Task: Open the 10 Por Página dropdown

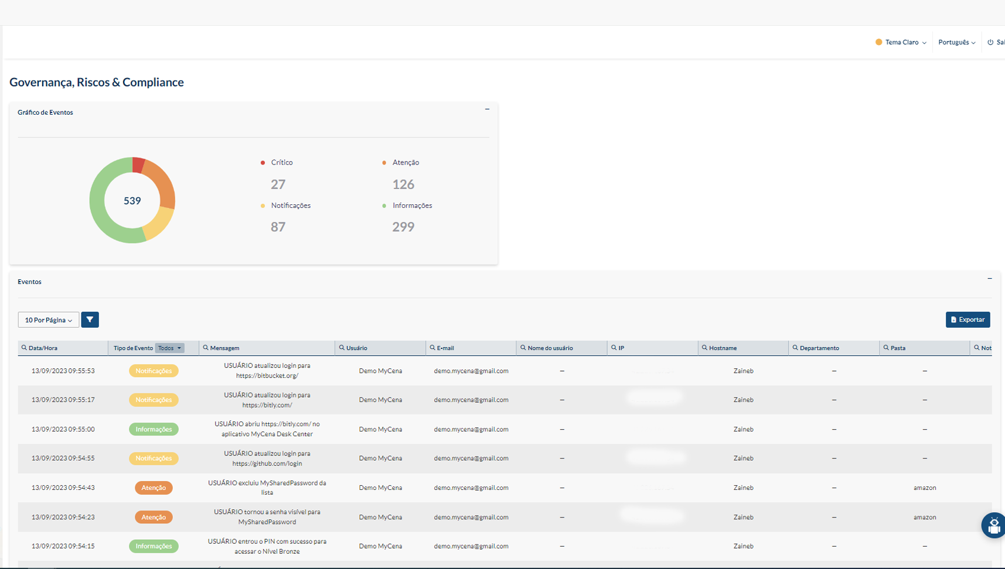Action: point(48,320)
